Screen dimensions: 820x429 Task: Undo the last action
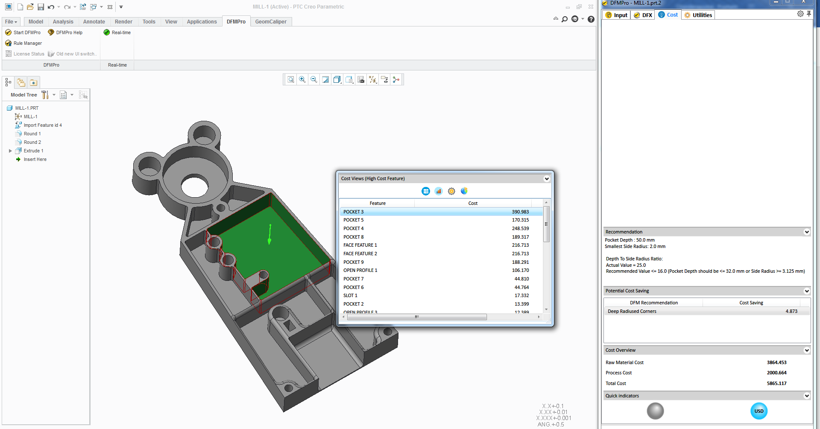[x=51, y=7]
